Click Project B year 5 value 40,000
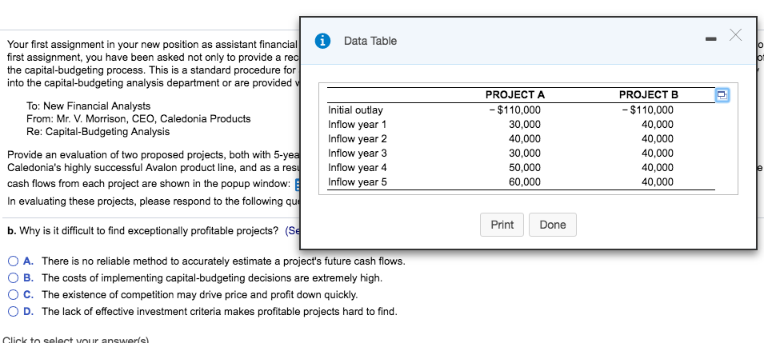Image resolution: width=764 pixels, height=343 pixels. [658, 182]
